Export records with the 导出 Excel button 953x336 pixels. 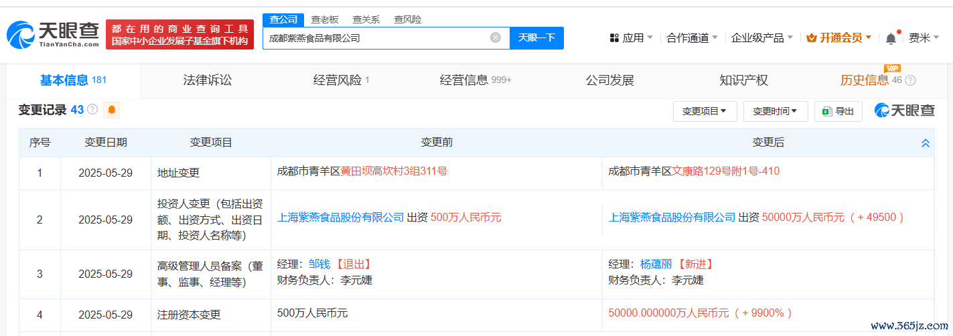tap(838, 111)
